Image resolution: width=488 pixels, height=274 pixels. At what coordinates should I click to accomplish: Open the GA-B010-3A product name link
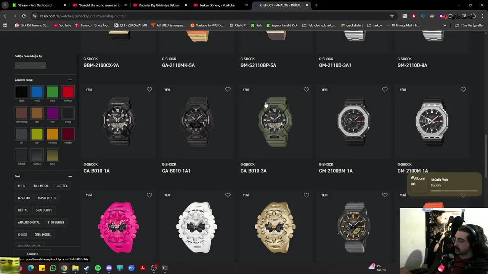[x=254, y=171]
